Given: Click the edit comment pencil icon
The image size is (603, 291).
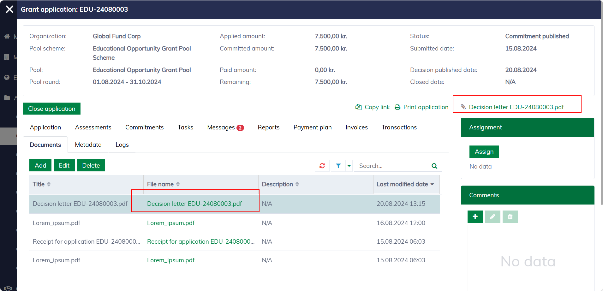Looking at the screenshot, I should pos(492,217).
